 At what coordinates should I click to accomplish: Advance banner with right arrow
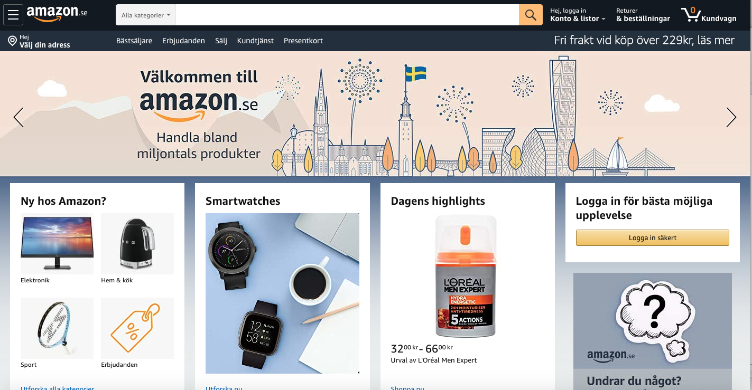731,117
